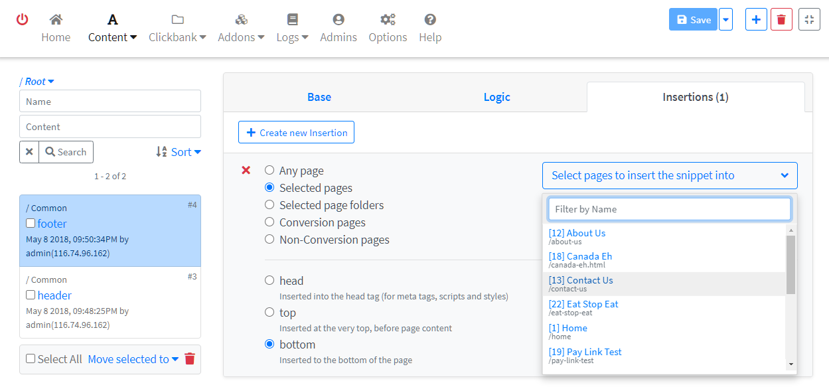Expand the Save button dropdown arrow

pyautogui.click(x=725, y=20)
